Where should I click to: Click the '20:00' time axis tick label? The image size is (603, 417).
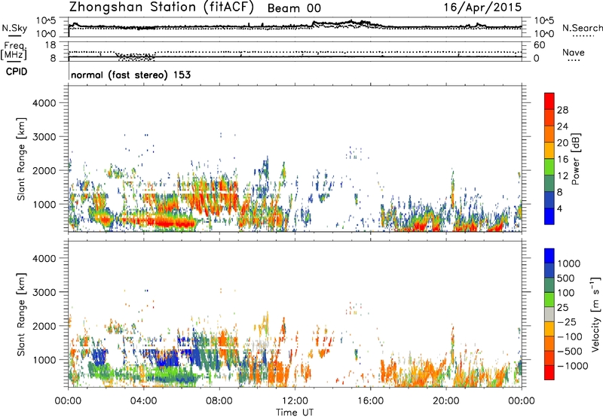pyautogui.click(x=446, y=401)
